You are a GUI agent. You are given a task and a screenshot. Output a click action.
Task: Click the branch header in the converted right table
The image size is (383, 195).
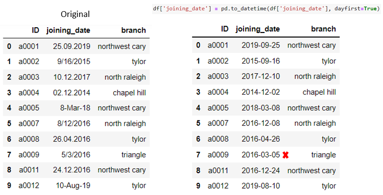pyautogui.click(x=323, y=29)
